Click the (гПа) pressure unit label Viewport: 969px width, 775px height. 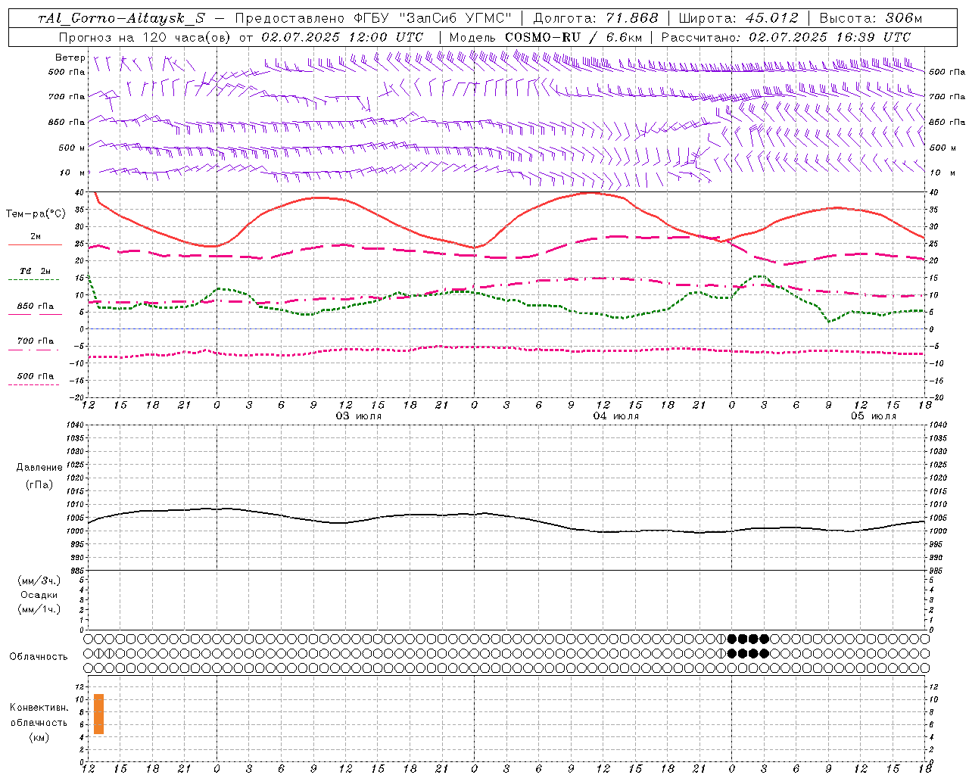coord(39,484)
